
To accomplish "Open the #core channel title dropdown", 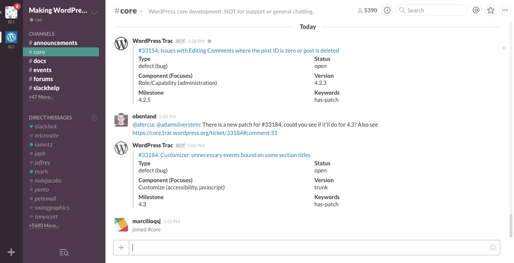I will [x=141, y=11].
